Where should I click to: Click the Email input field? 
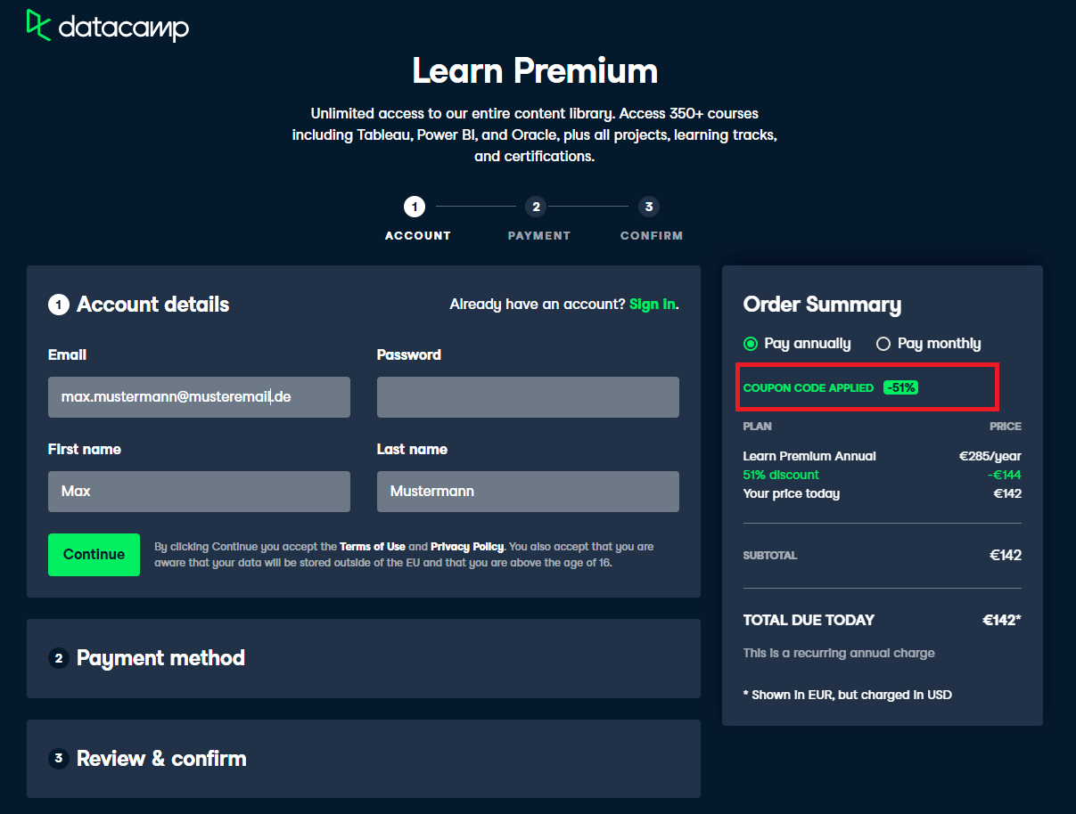[x=199, y=397]
